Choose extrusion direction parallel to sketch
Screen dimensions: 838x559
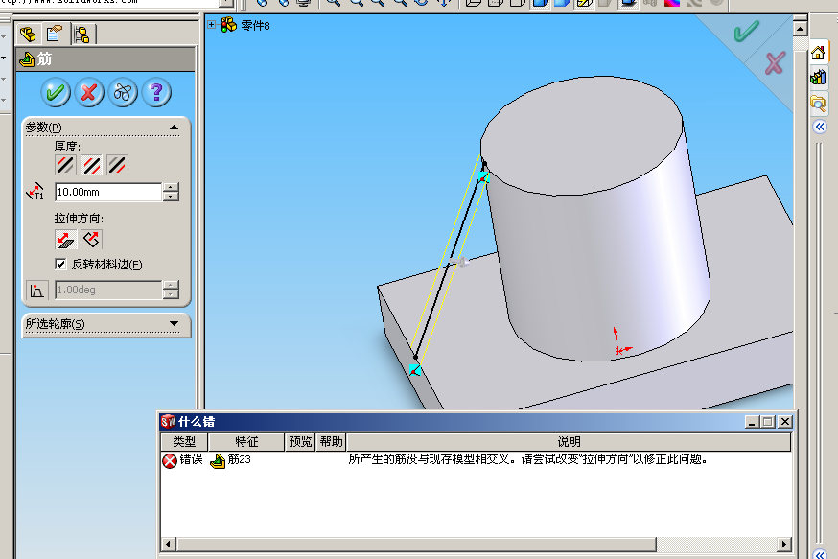tap(66, 240)
